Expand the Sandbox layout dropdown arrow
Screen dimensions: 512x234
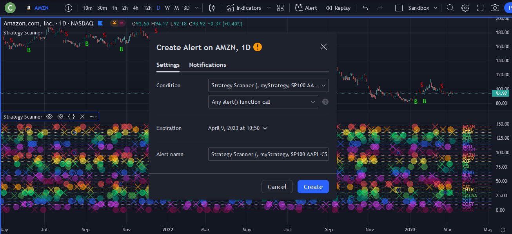[x=435, y=8]
